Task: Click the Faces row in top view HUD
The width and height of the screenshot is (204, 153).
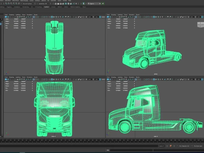Action: [19, 23]
